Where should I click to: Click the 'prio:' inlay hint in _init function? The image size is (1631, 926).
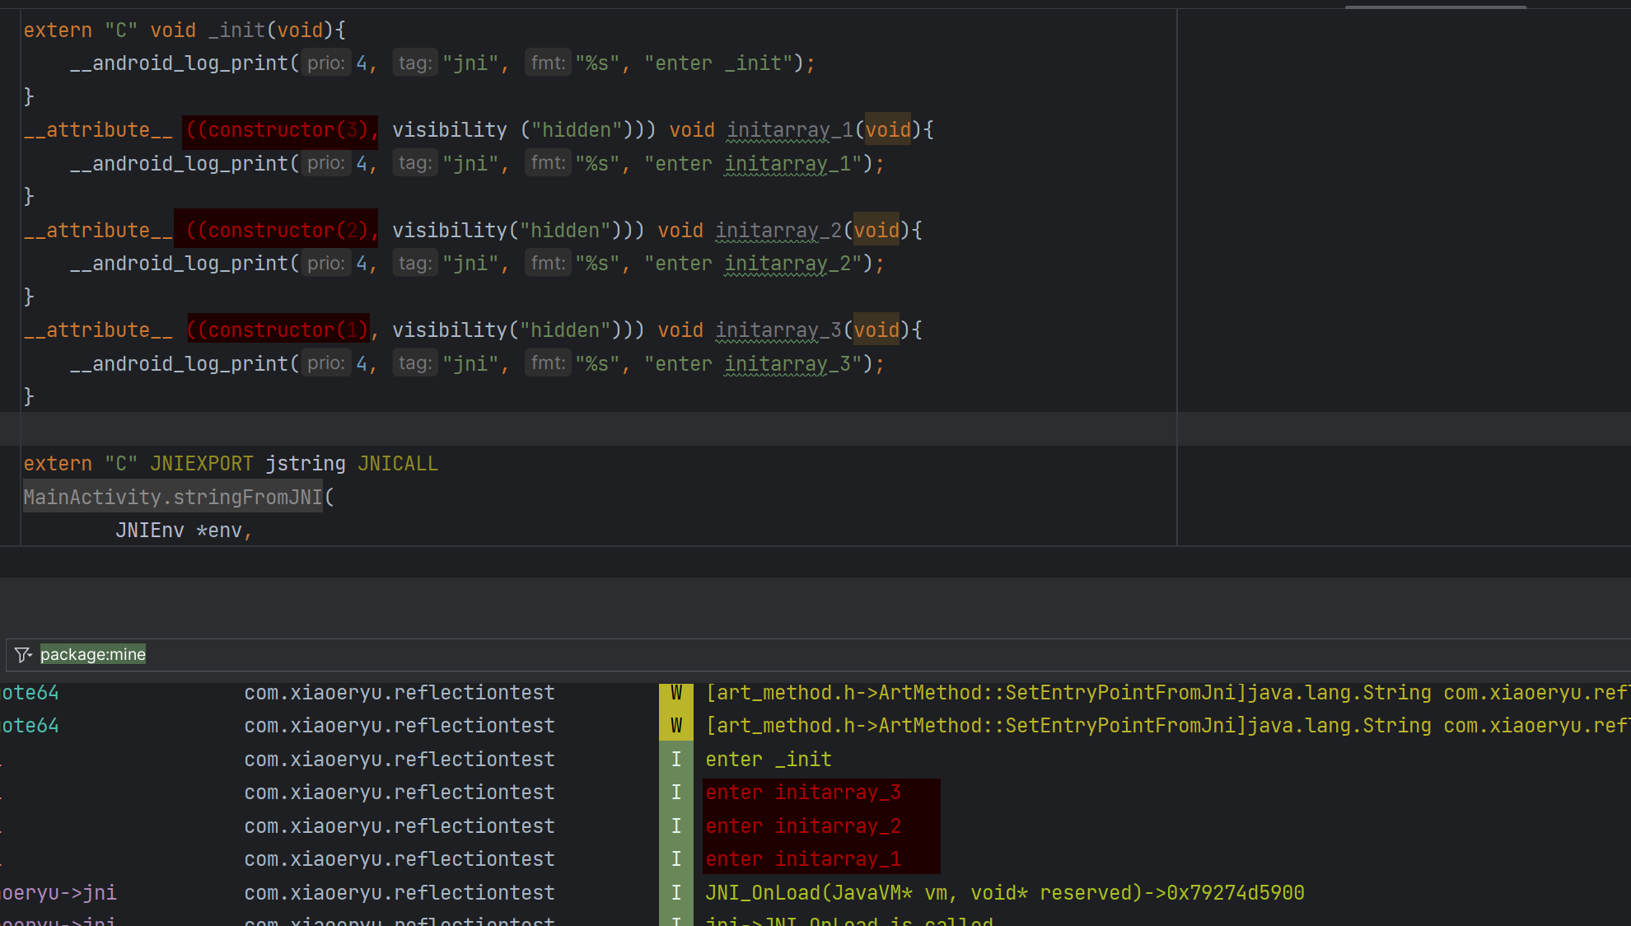[x=326, y=63]
